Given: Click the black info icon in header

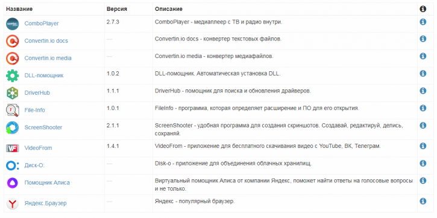Looking at the screenshot, I should point(423,9).
